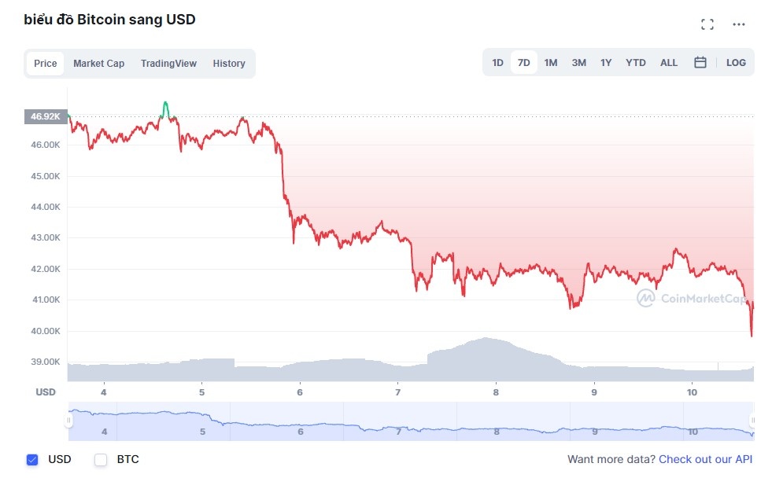Open the "Check out our API" link
Image resolution: width=772 pixels, height=489 pixels.
705,459
